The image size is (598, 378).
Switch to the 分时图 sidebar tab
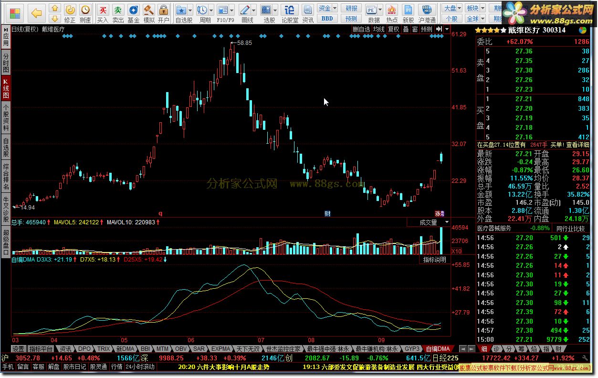tap(6, 63)
